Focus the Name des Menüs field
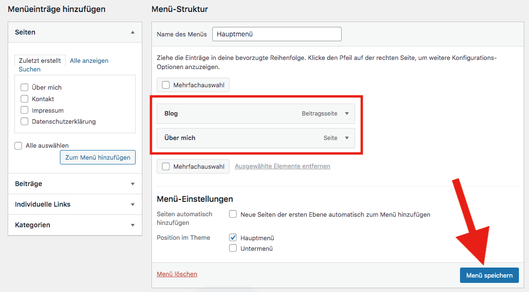The height and width of the screenshot is (292, 529). (276, 34)
